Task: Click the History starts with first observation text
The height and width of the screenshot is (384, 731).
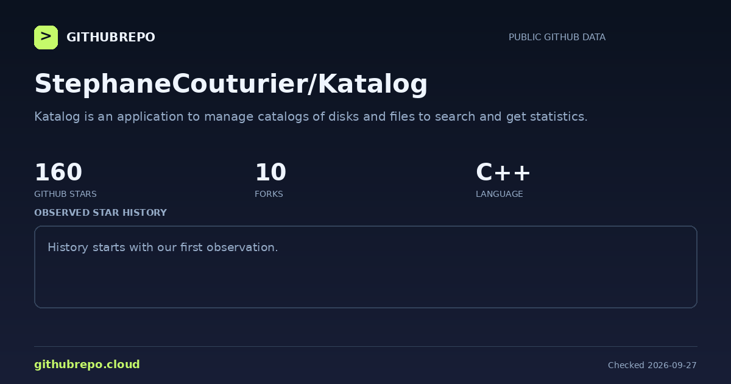Action: (x=163, y=247)
